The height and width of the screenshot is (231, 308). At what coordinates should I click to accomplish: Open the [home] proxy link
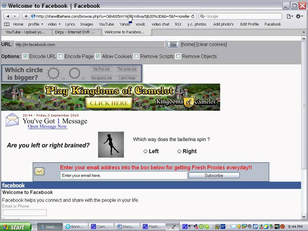point(188,44)
